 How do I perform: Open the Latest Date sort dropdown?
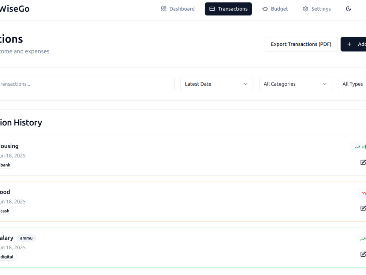pos(217,84)
